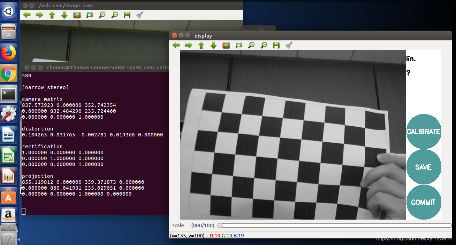Open LibreOffice Impress from launcher
The height and width of the screenshot is (245, 456).
click(x=9, y=175)
